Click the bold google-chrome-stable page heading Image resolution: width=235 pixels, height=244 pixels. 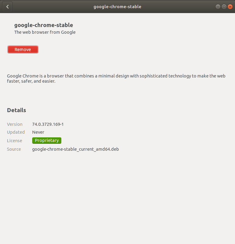(x=44, y=25)
